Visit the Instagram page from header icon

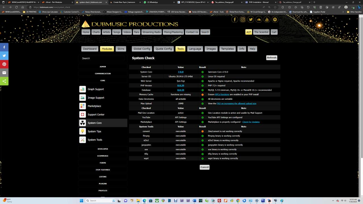coord(243,20)
